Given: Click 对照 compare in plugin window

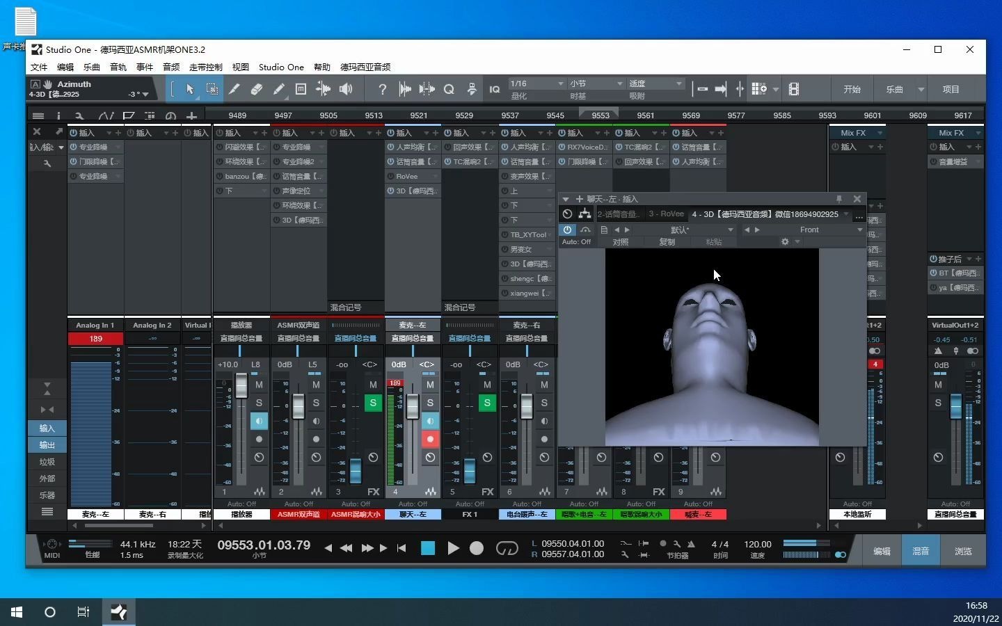Looking at the screenshot, I should [x=621, y=242].
